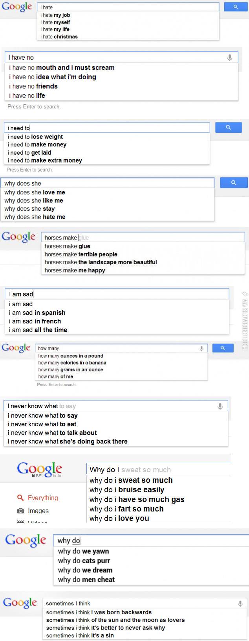
Task: Open Images search from left sidebar
Action: coord(38,511)
